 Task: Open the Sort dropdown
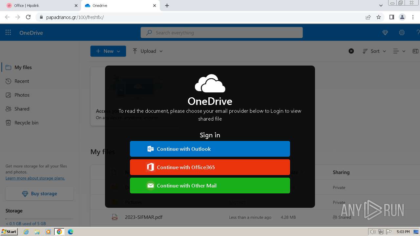tap(374, 51)
